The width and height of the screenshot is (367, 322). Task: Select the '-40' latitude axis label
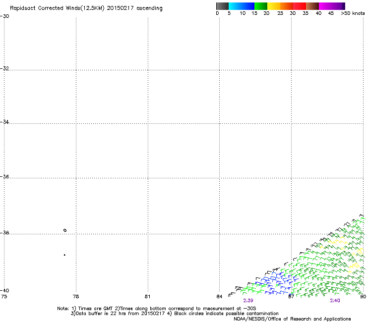[4, 290]
